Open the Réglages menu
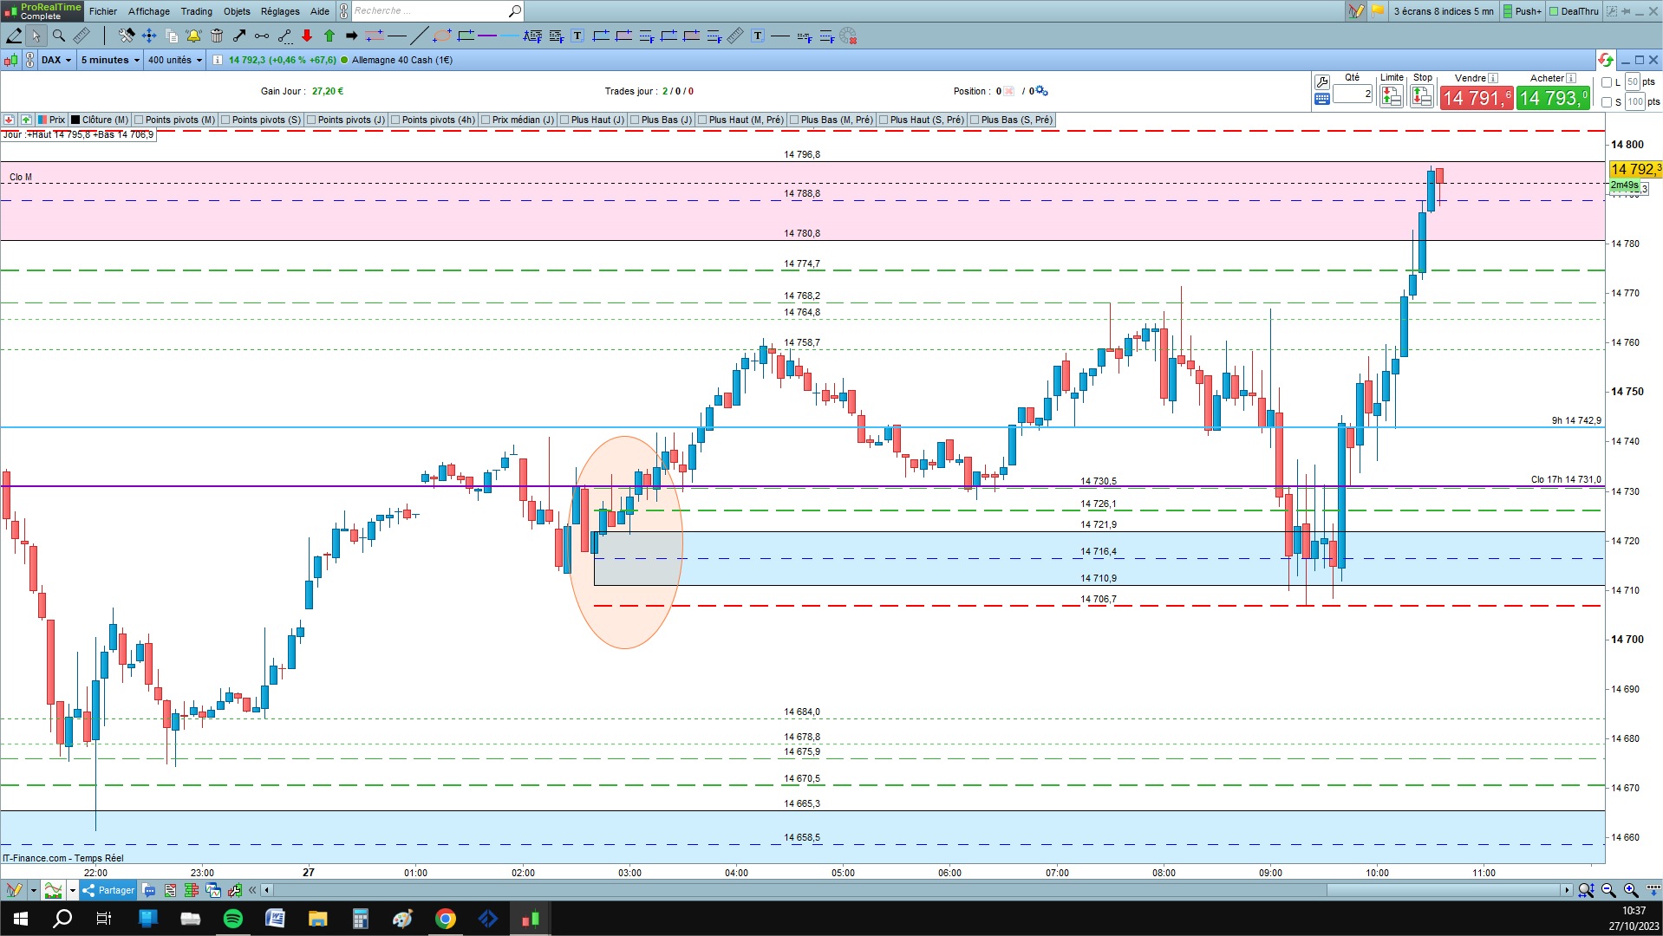This screenshot has height=936, width=1663. pos(280,11)
